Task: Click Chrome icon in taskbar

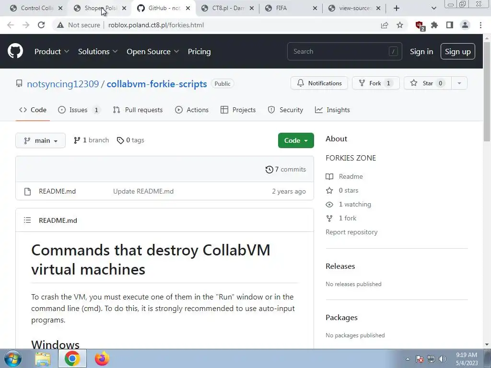Action: pos(72,358)
